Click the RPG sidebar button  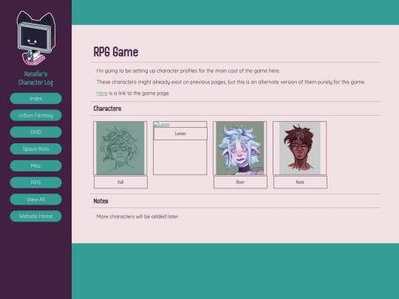pos(36,182)
